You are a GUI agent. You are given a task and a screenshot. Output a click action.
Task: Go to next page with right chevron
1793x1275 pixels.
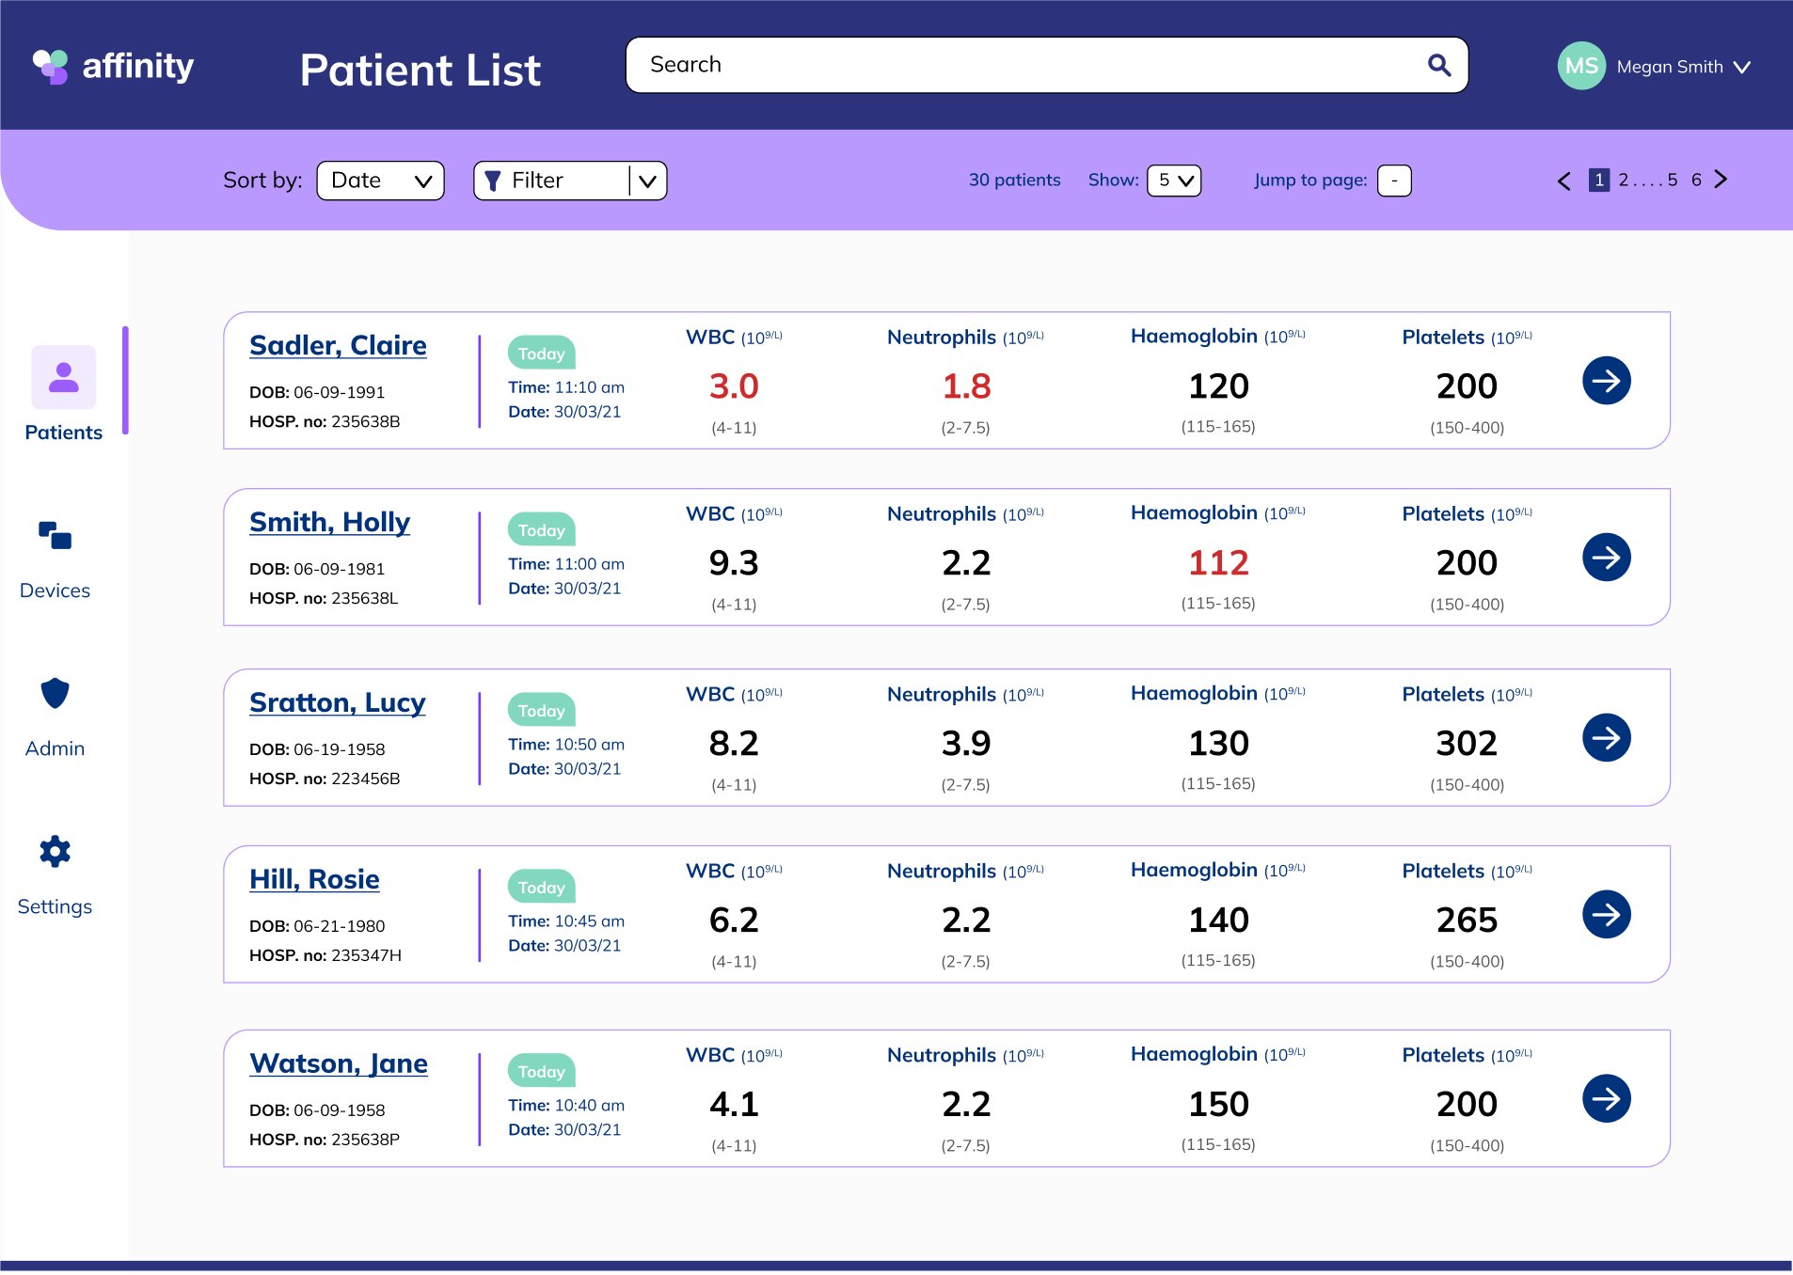(x=1721, y=180)
